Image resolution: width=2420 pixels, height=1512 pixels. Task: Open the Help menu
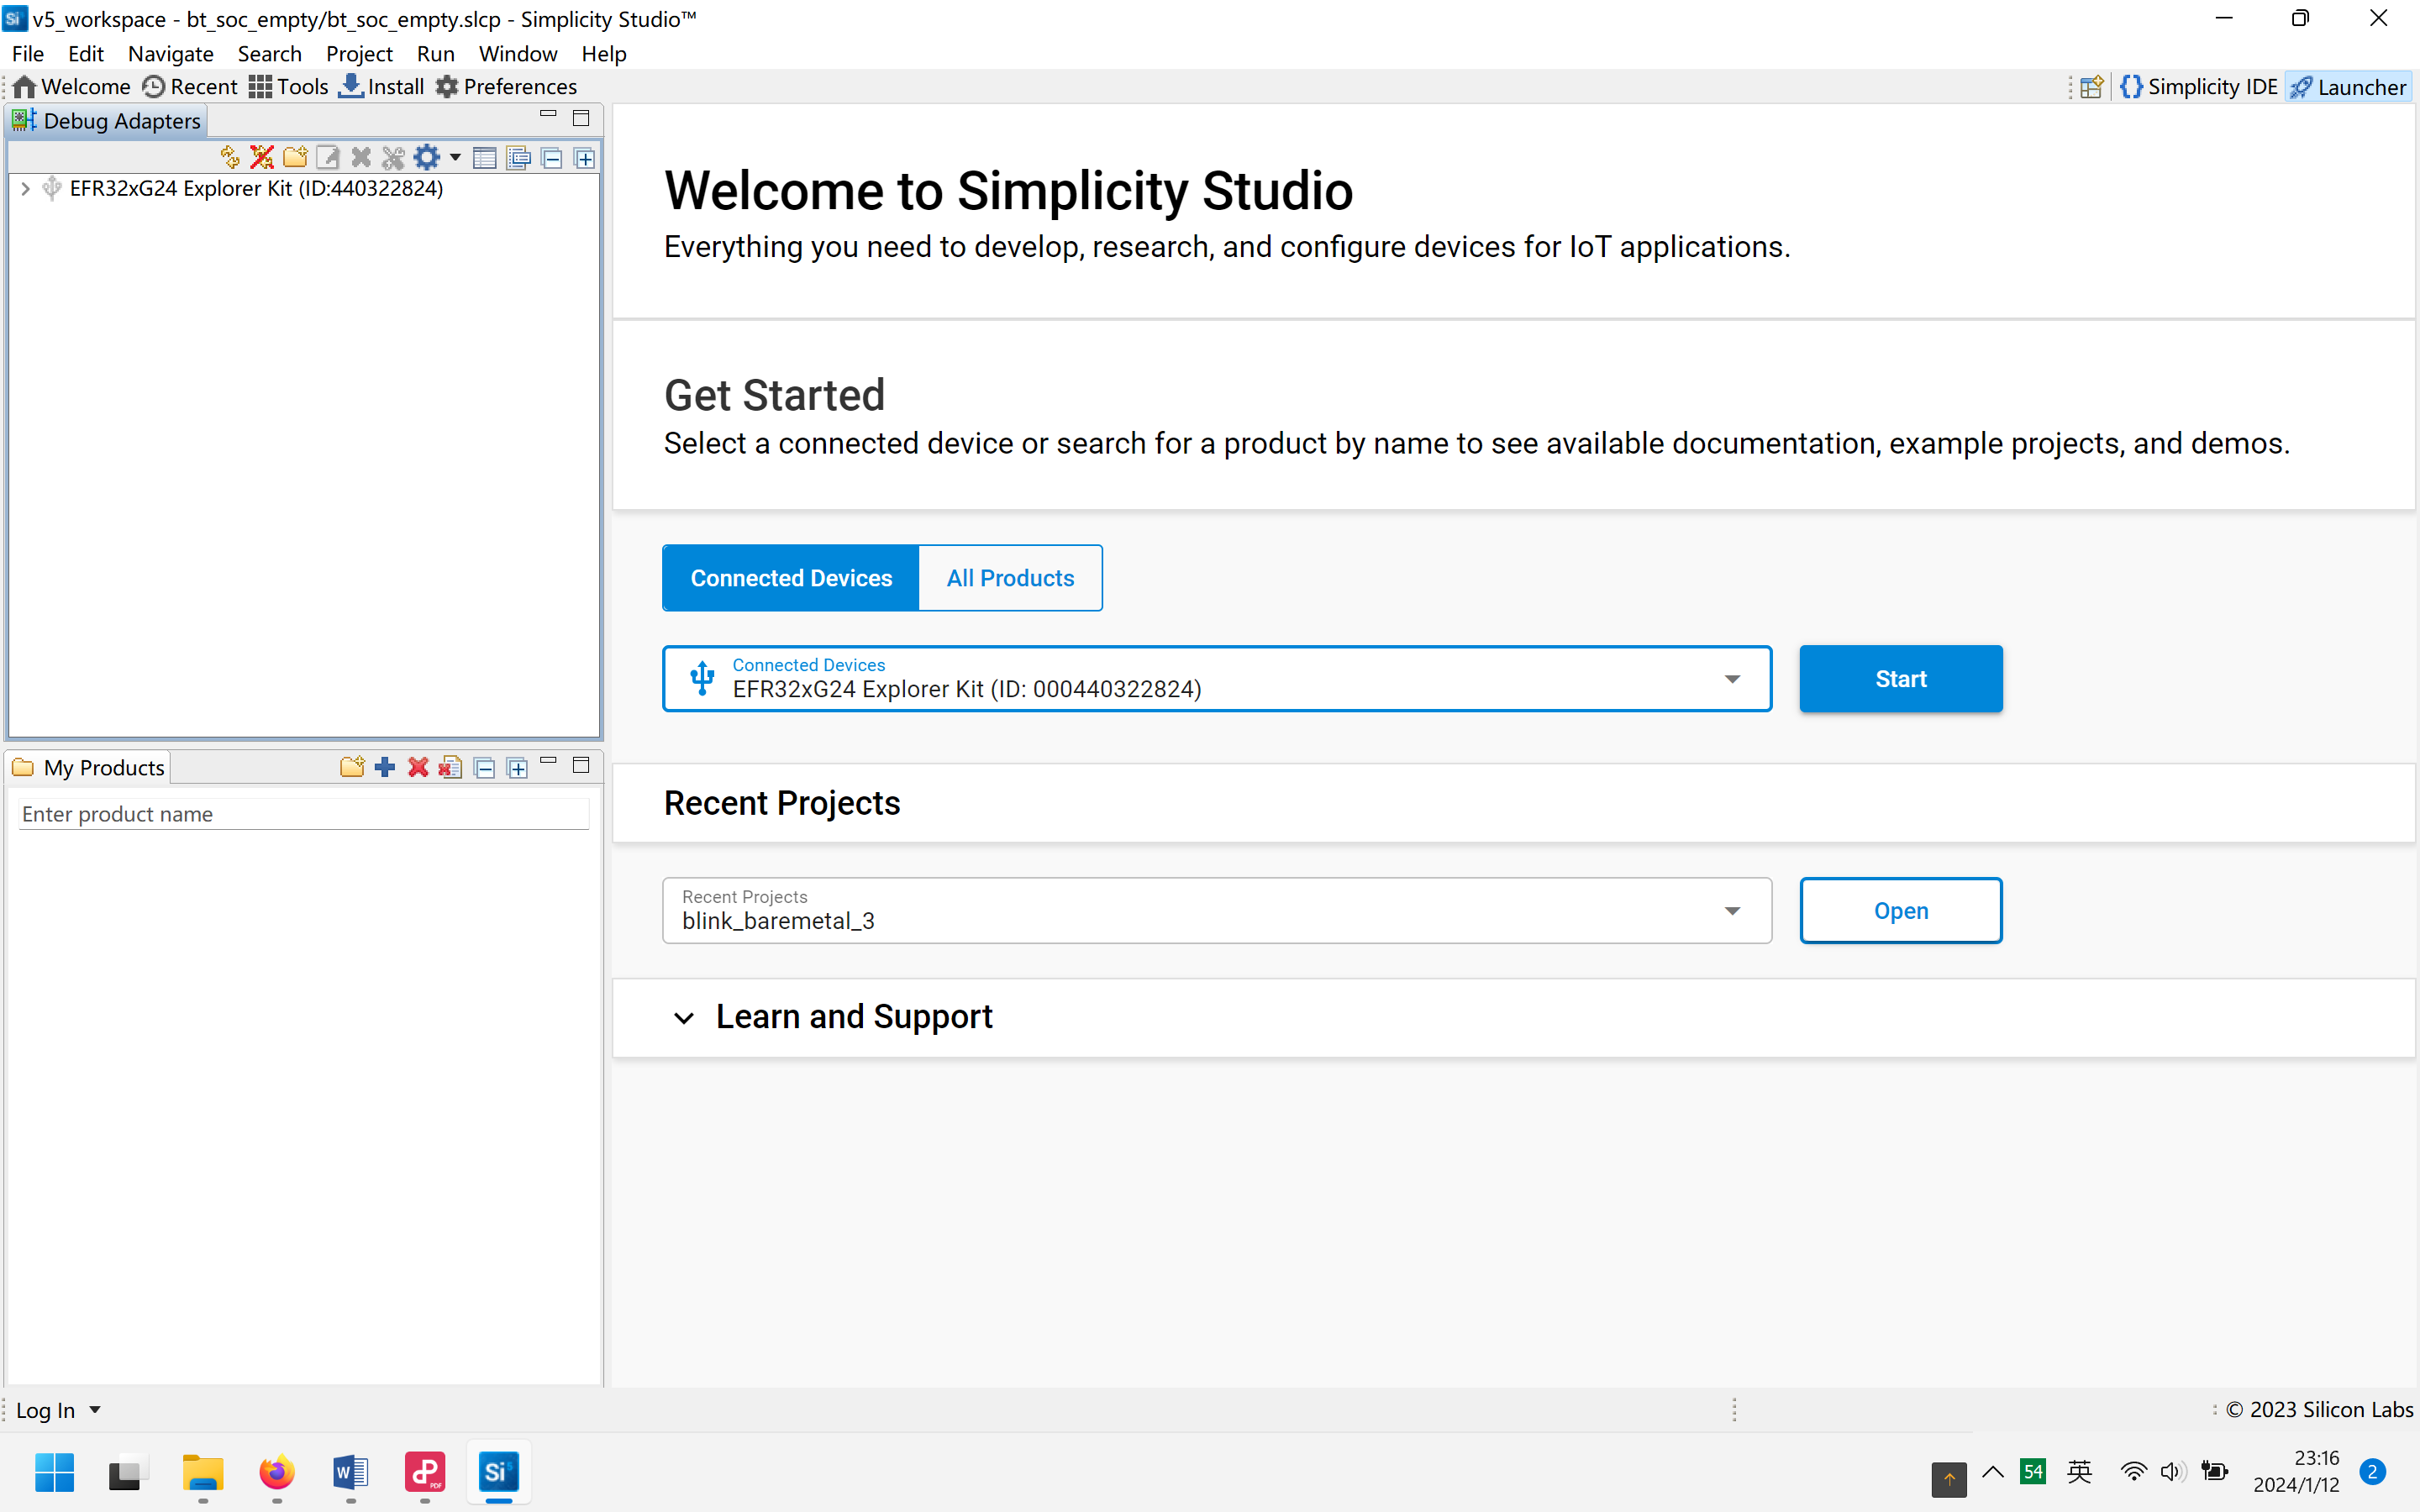[x=604, y=53]
